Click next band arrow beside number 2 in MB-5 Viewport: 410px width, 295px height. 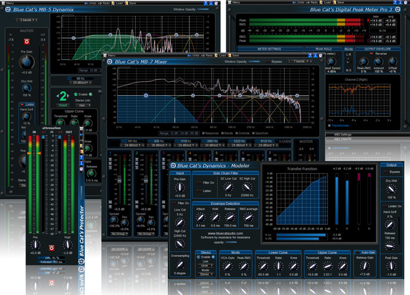[x=68, y=96]
